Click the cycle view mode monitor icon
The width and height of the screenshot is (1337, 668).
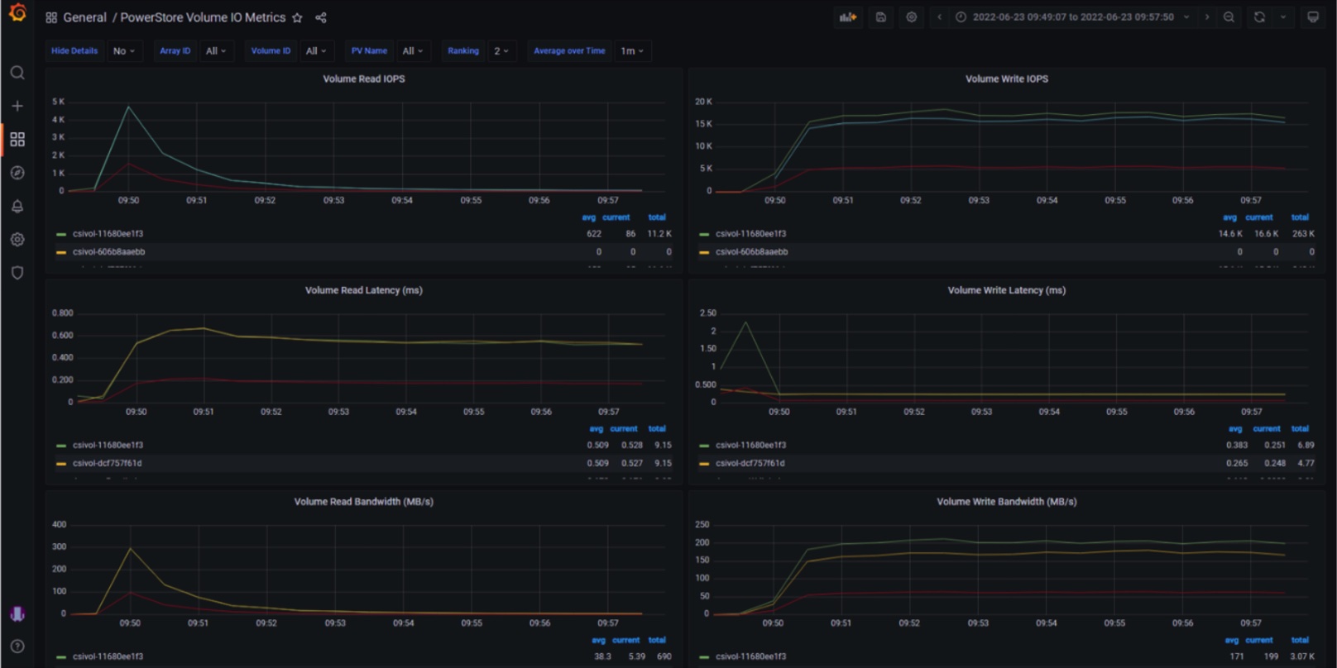1313,17
